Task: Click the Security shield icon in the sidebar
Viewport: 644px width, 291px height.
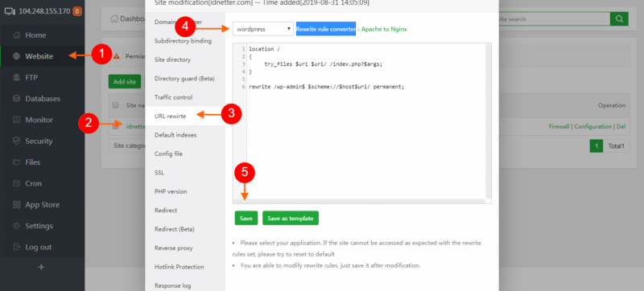Action: pyautogui.click(x=16, y=141)
